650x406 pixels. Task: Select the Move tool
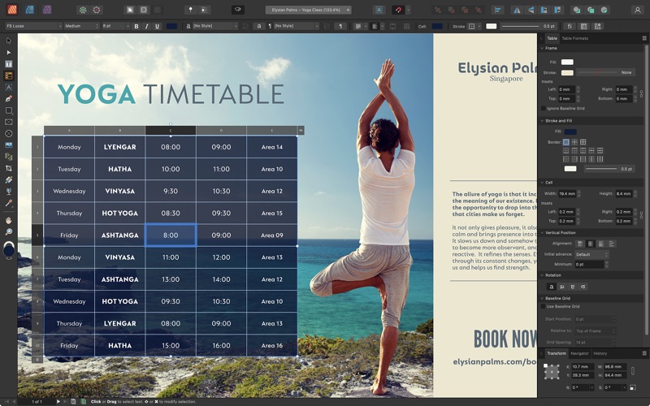click(9, 41)
